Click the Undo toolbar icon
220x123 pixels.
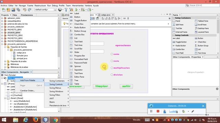click(x=25, y=10)
